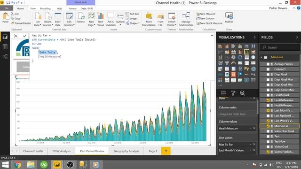Screen dimensions: 301x169
Task: Select the Gauge visual icon
Action: [233, 63]
